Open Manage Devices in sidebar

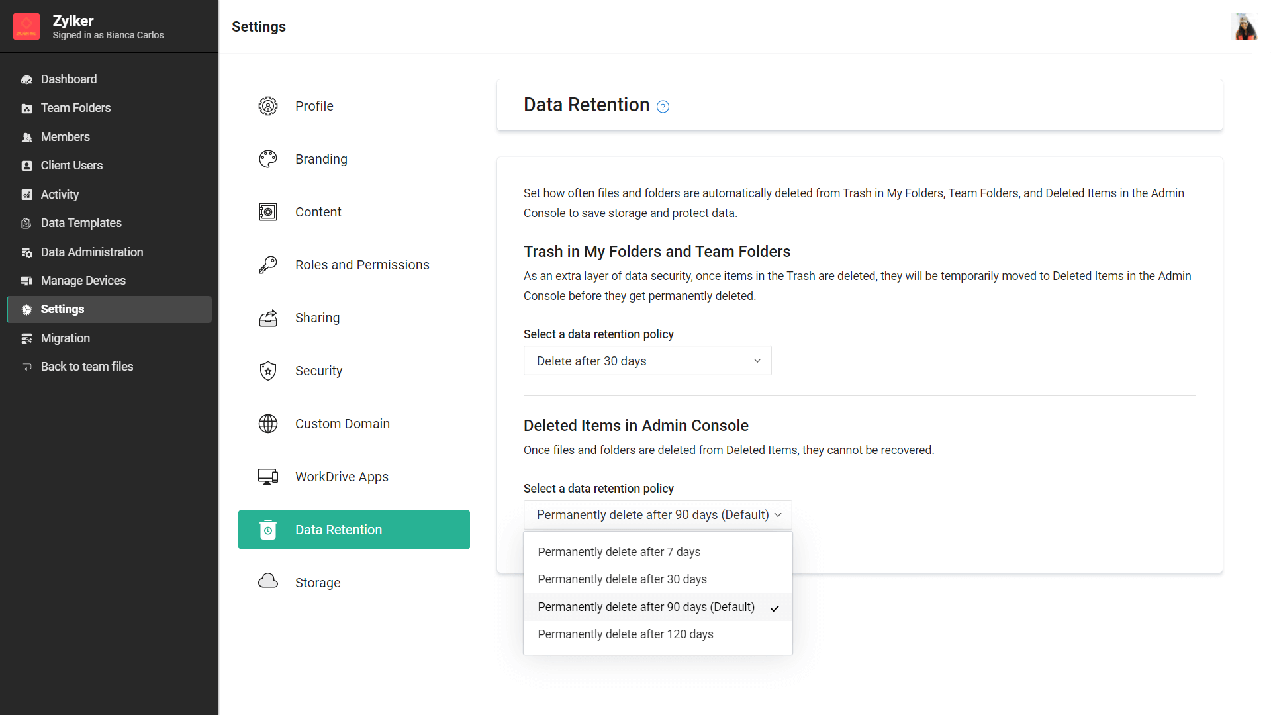83,281
